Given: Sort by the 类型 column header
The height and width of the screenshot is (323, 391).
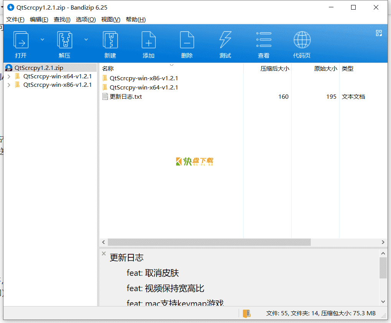Looking at the screenshot, I should coord(363,69).
